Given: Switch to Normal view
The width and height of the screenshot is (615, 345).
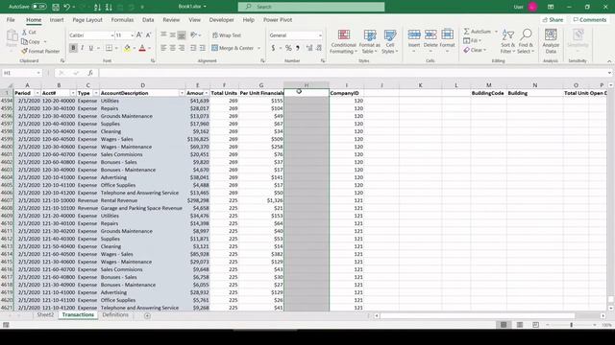Looking at the screenshot, I should click(x=504, y=325).
